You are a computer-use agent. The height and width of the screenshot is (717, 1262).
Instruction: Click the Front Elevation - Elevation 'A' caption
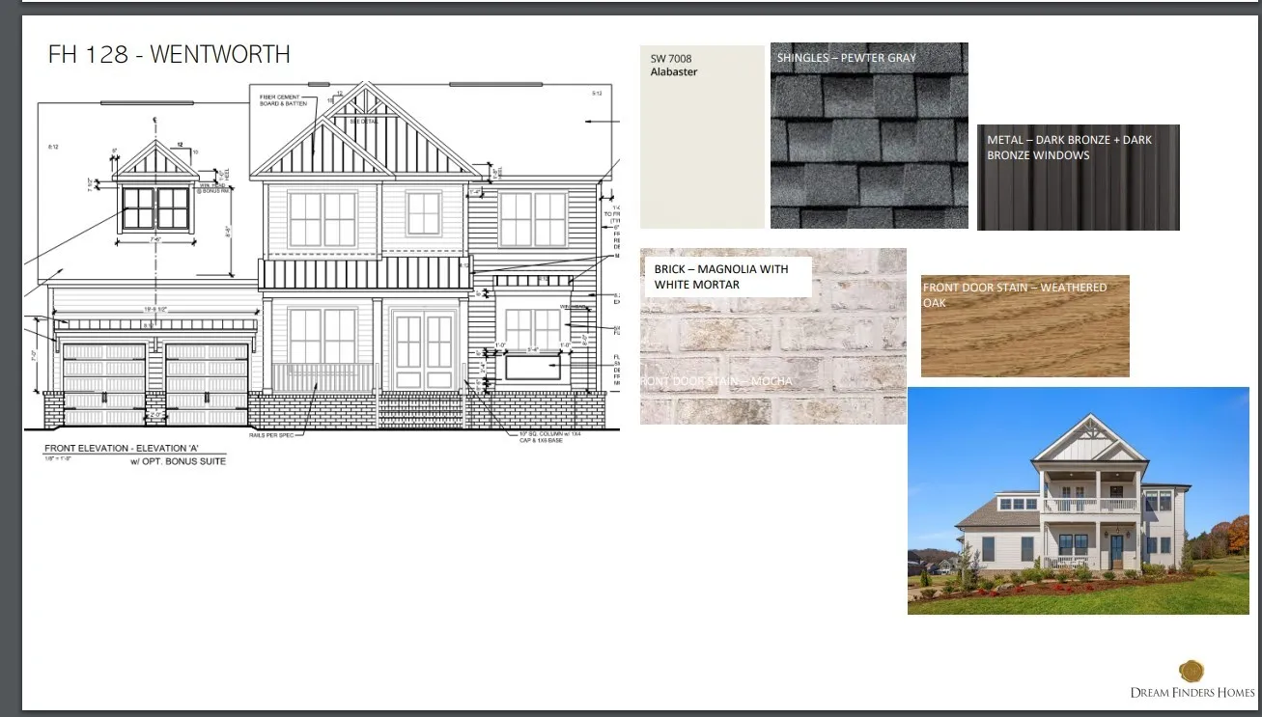[x=121, y=450]
